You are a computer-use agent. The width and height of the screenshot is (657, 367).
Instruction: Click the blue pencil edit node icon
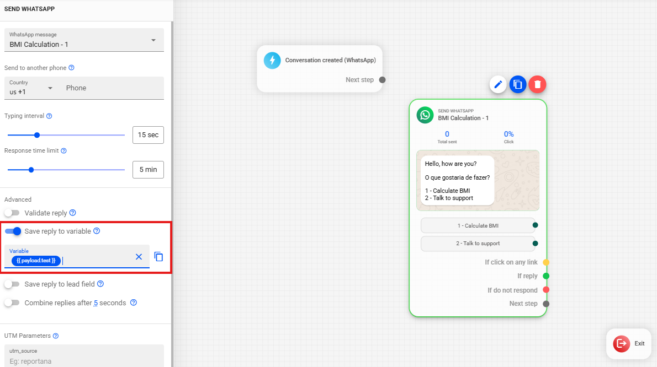[x=498, y=84]
